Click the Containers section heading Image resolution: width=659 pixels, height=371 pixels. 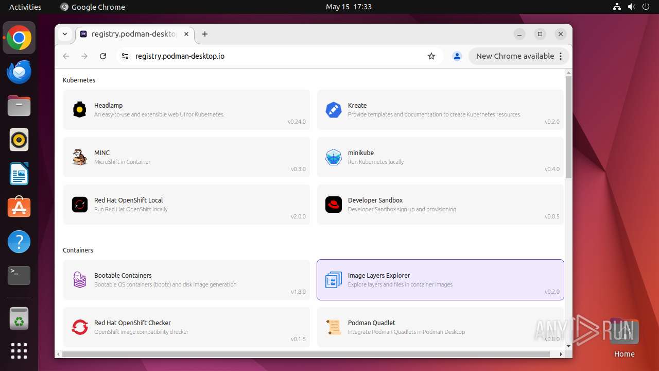[x=78, y=250]
